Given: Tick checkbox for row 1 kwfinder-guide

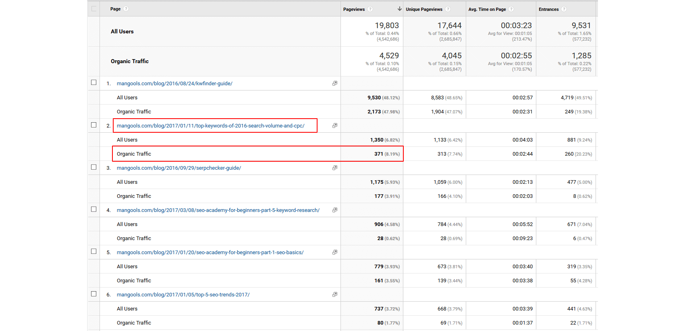Looking at the screenshot, I should [94, 82].
